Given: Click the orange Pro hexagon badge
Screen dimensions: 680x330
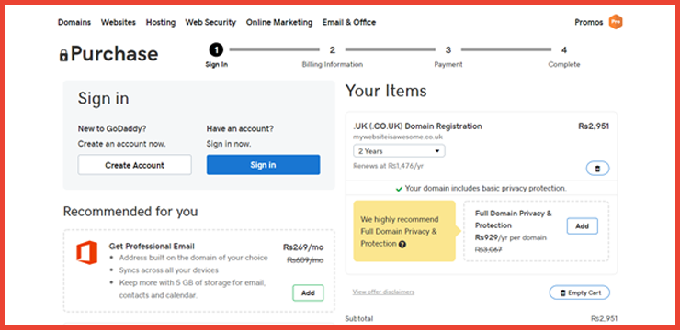Looking at the screenshot, I should pyautogui.click(x=616, y=22).
